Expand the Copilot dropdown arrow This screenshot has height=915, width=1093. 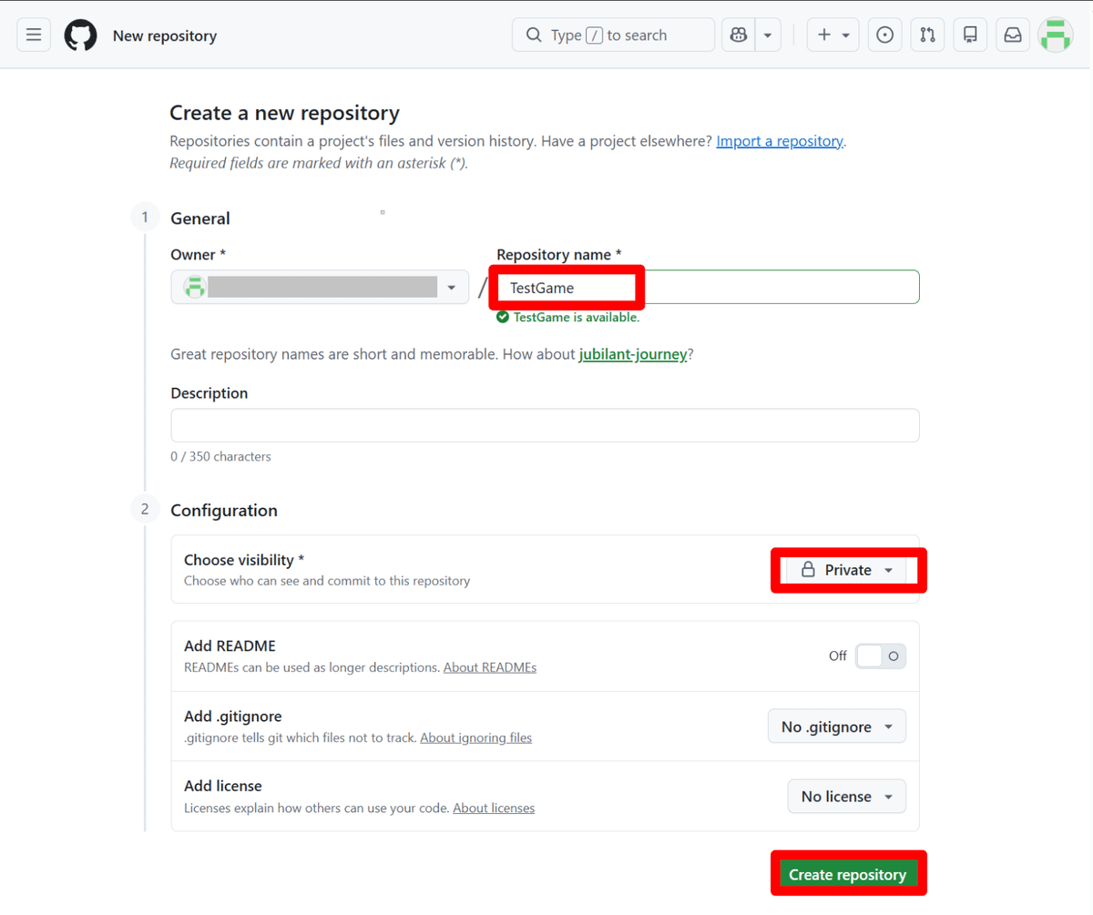pyautogui.click(x=767, y=36)
